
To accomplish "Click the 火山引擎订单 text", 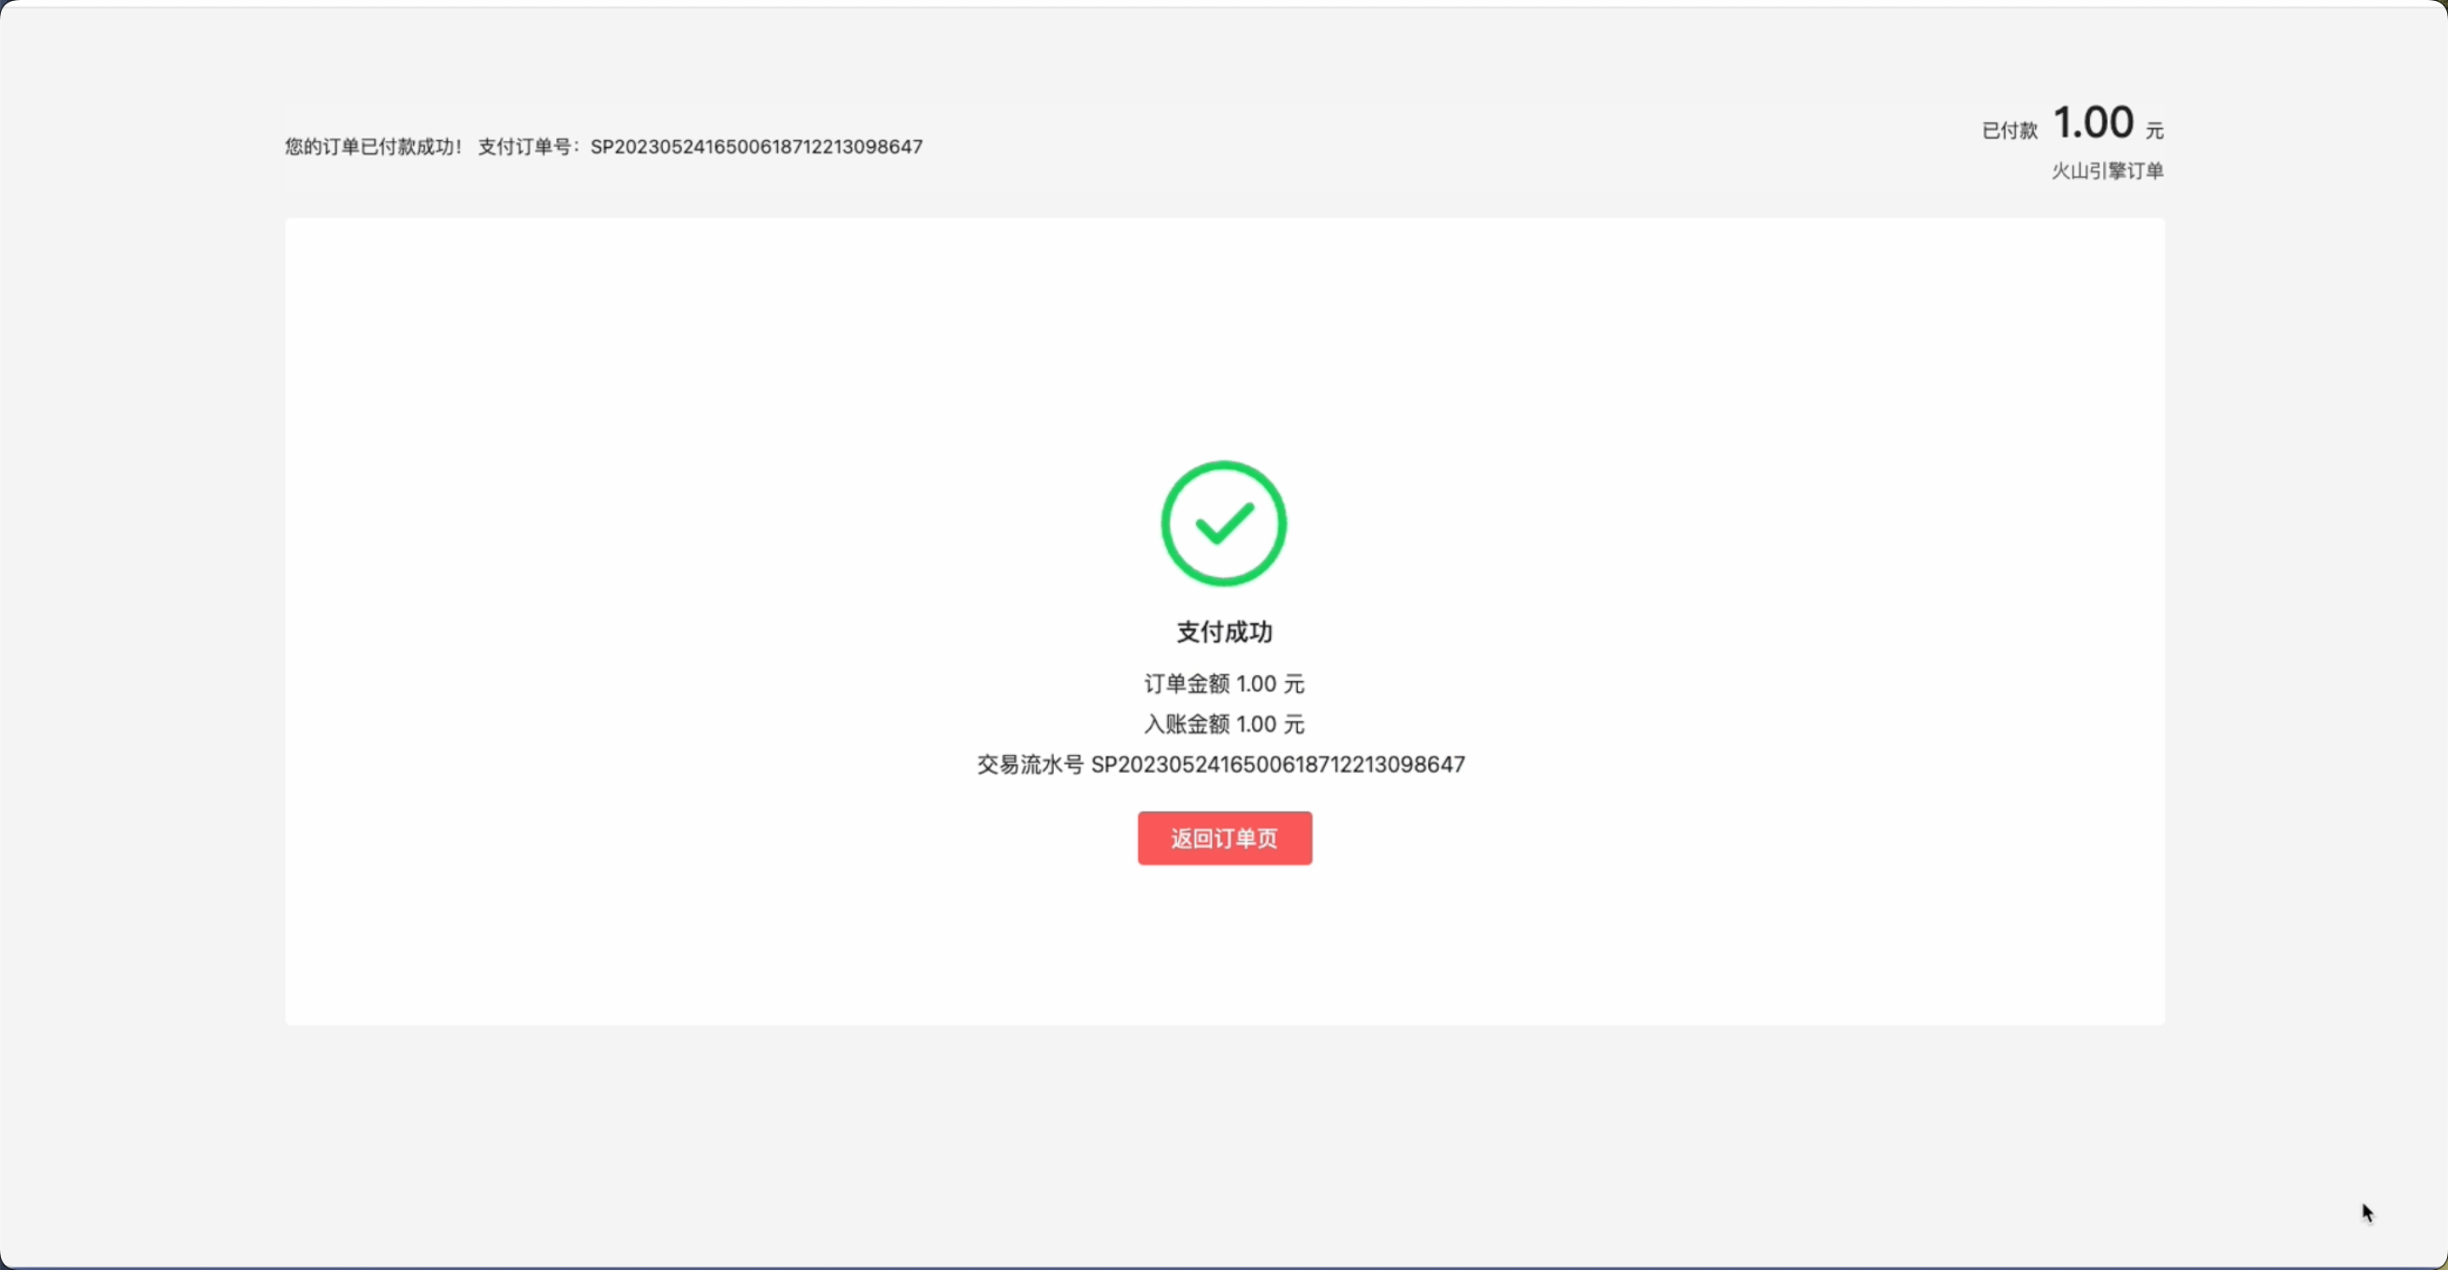I will (x=2107, y=171).
